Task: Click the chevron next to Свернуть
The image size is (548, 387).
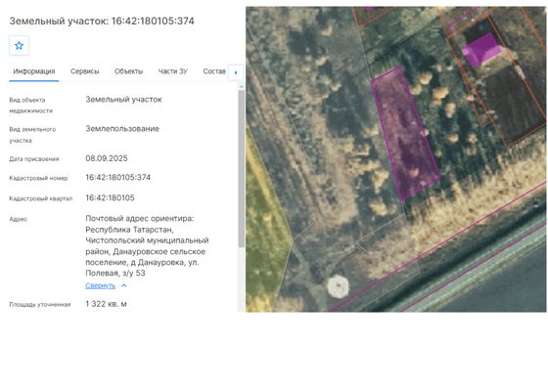Action: coord(123,285)
